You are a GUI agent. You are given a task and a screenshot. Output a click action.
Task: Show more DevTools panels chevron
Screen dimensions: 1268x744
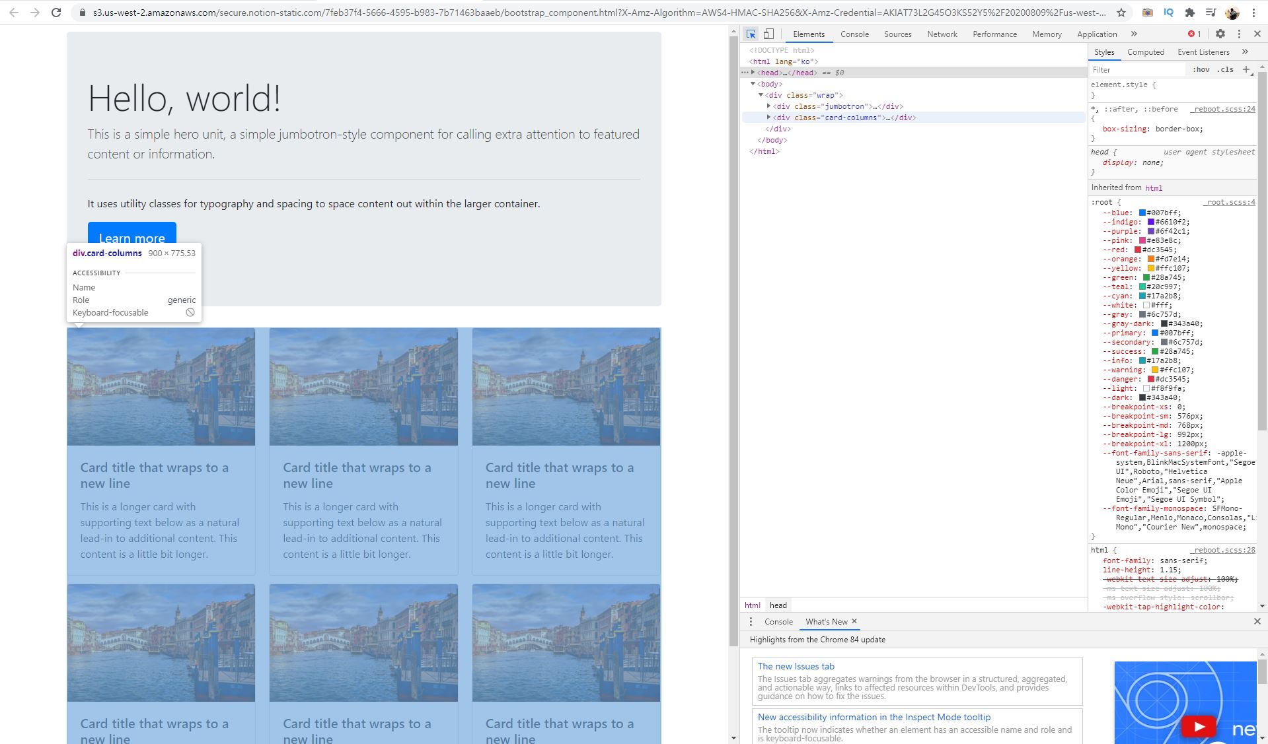point(1134,34)
